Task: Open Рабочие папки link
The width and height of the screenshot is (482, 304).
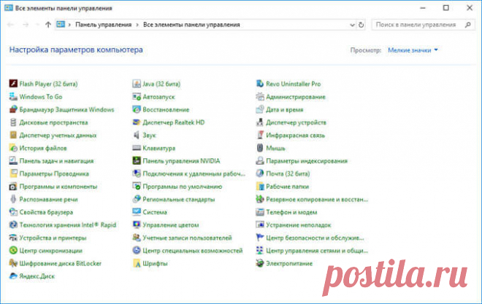Action: (x=288, y=187)
